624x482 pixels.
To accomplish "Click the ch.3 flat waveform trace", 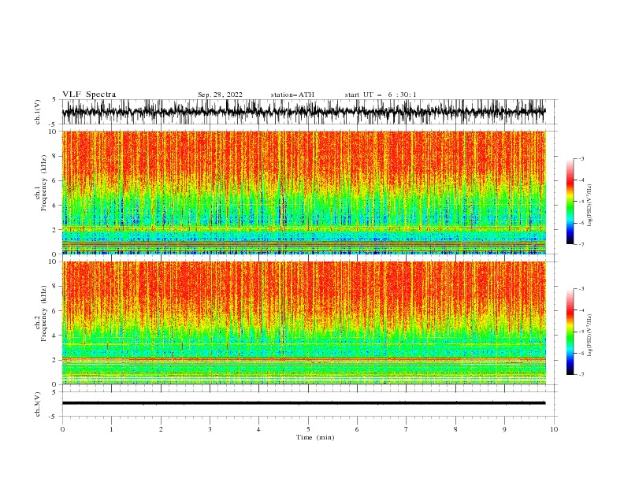I will [303, 403].
